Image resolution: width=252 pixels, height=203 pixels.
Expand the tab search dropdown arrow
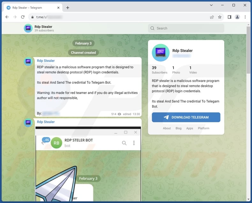coord(211,5)
